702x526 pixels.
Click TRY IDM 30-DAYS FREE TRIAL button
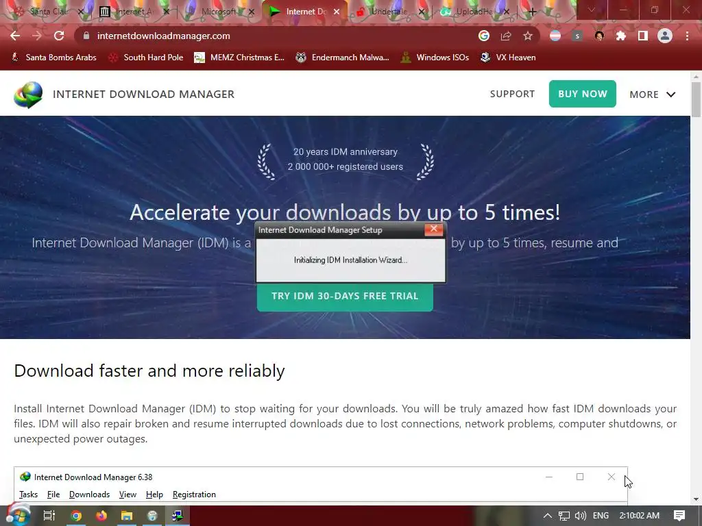pyautogui.click(x=345, y=296)
